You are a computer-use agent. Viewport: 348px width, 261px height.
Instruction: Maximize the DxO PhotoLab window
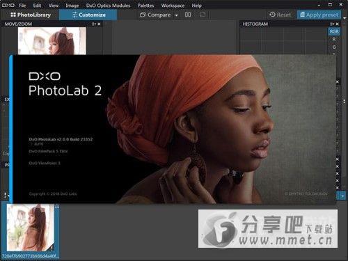330,5
